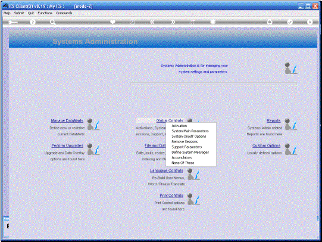Click the checkmark submit toolbar icon
The height and width of the screenshot is (242, 322).
click(x=290, y=22)
